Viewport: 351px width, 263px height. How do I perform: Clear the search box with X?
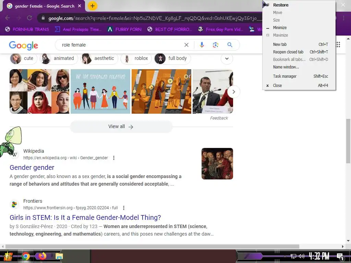186,45
